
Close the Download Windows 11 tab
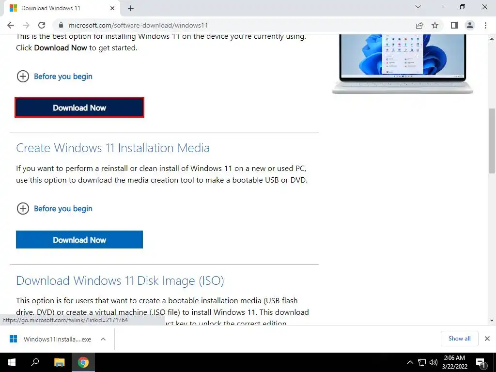click(x=112, y=8)
